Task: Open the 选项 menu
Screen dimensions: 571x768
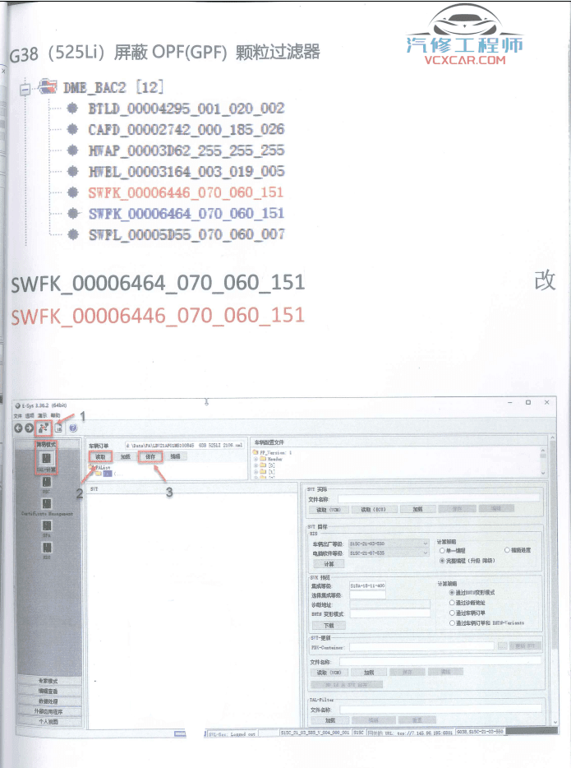Action: [30, 415]
